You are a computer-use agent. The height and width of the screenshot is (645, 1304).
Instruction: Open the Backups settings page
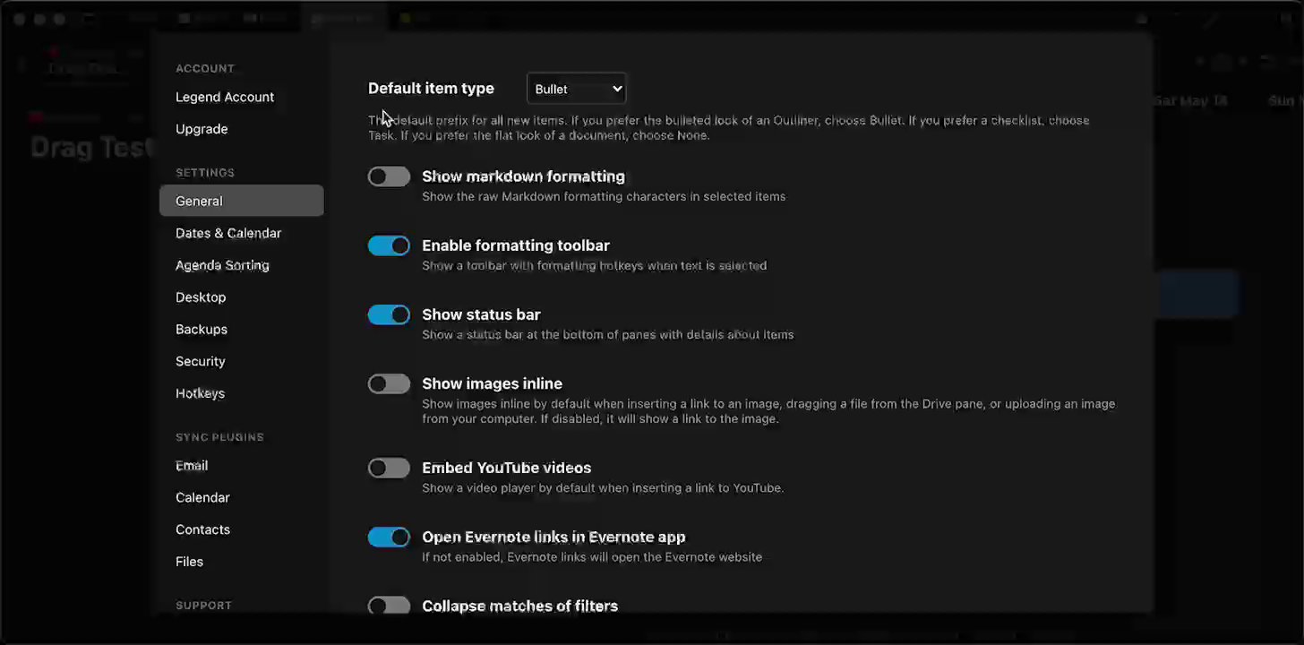(202, 330)
